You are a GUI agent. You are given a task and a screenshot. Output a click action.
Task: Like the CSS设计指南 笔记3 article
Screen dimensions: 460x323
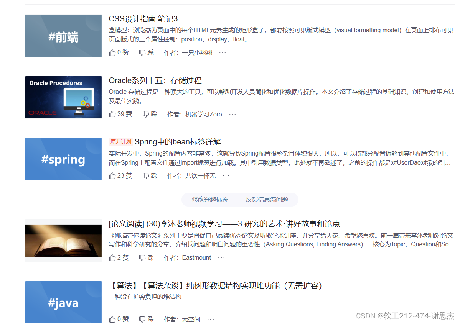[112, 52]
